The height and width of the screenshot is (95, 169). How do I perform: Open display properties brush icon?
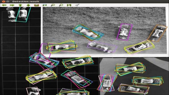click(77, 5)
